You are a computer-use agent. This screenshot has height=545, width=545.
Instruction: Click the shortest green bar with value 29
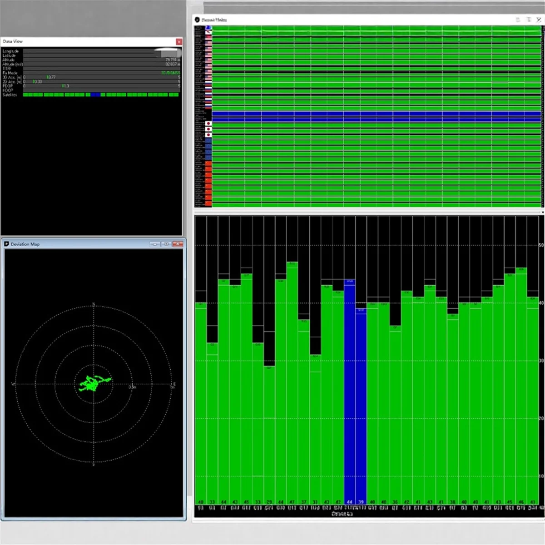(x=269, y=431)
